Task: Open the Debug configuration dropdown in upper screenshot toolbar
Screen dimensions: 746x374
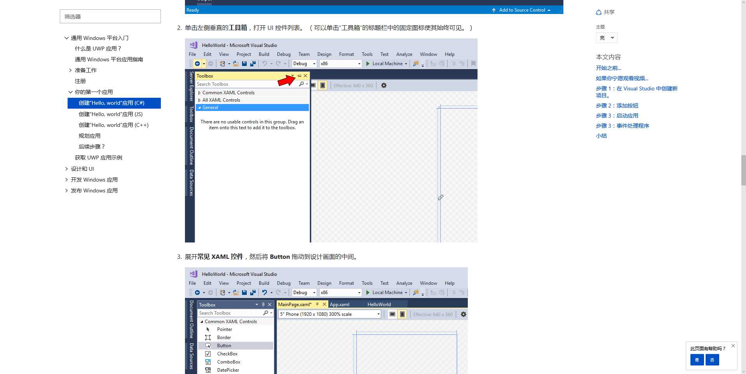Action: [304, 64]
